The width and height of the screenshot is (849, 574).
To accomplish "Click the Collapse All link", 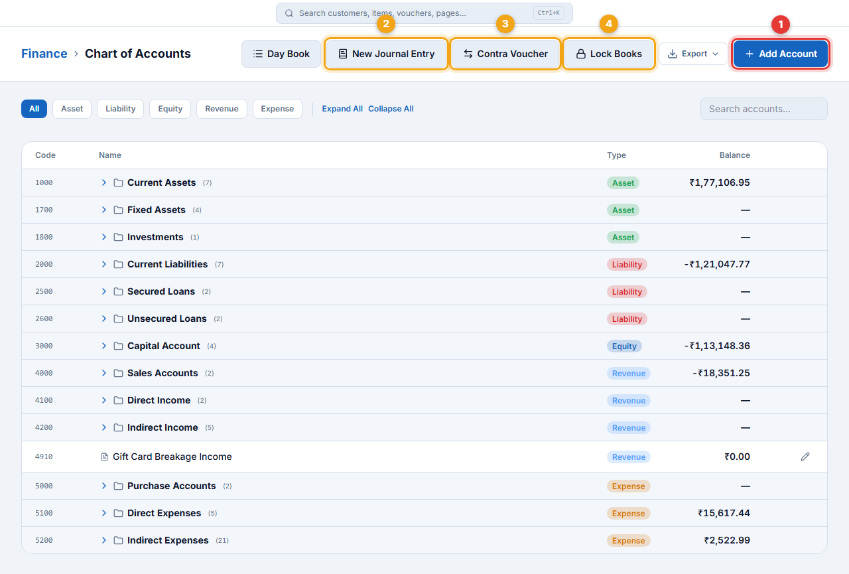I will click(391, 109).
